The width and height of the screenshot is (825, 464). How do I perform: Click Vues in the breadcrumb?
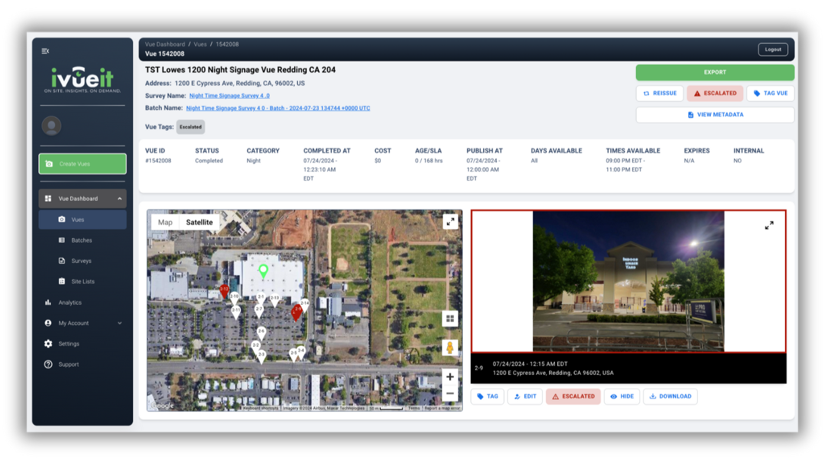[200, 44]
